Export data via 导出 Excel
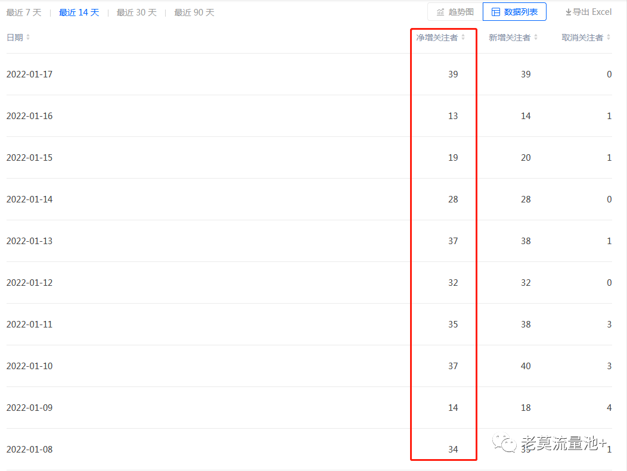 click(588, 12)
